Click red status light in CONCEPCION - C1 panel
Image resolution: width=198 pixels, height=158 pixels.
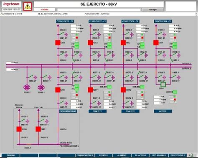pos(175,38)
